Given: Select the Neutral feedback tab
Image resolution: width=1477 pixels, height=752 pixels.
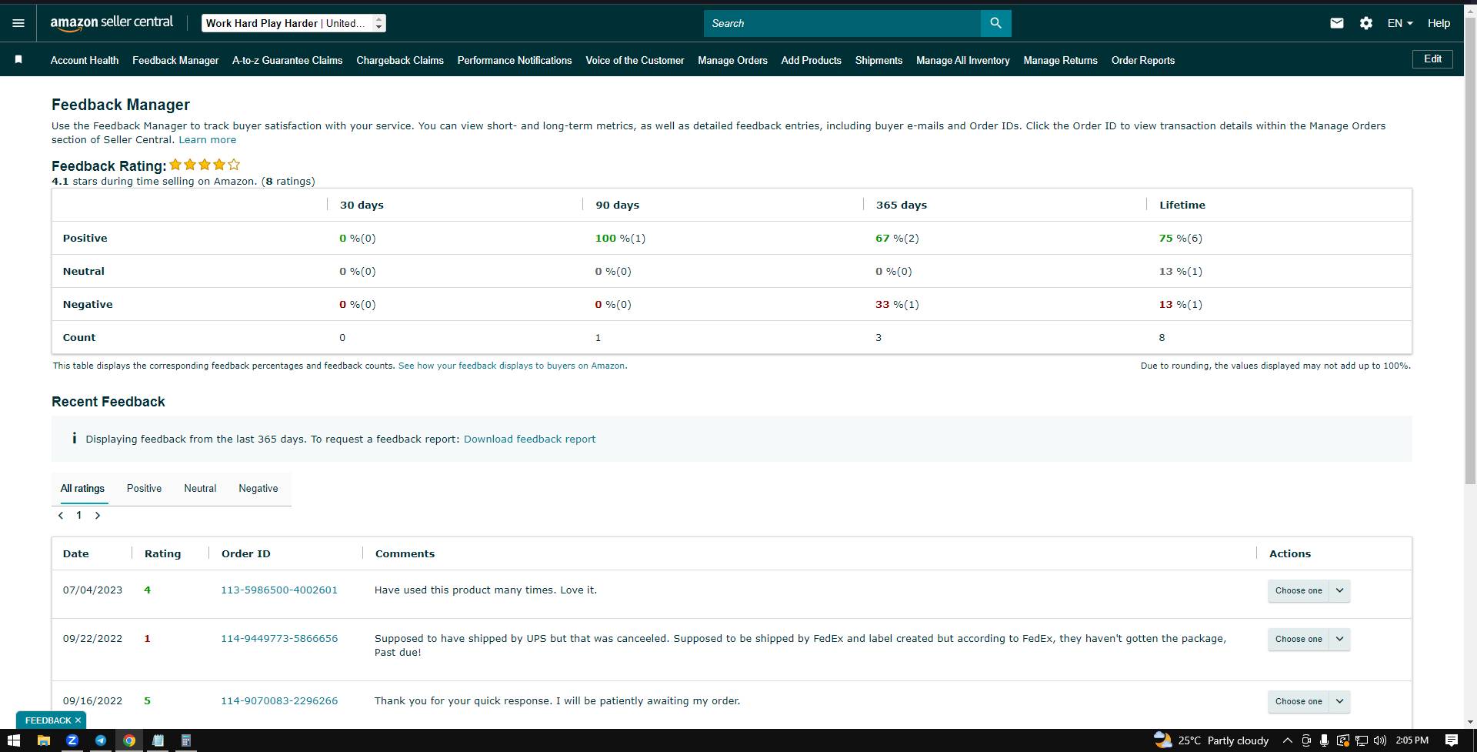Looking at the screenshot, I should (200, 488).
